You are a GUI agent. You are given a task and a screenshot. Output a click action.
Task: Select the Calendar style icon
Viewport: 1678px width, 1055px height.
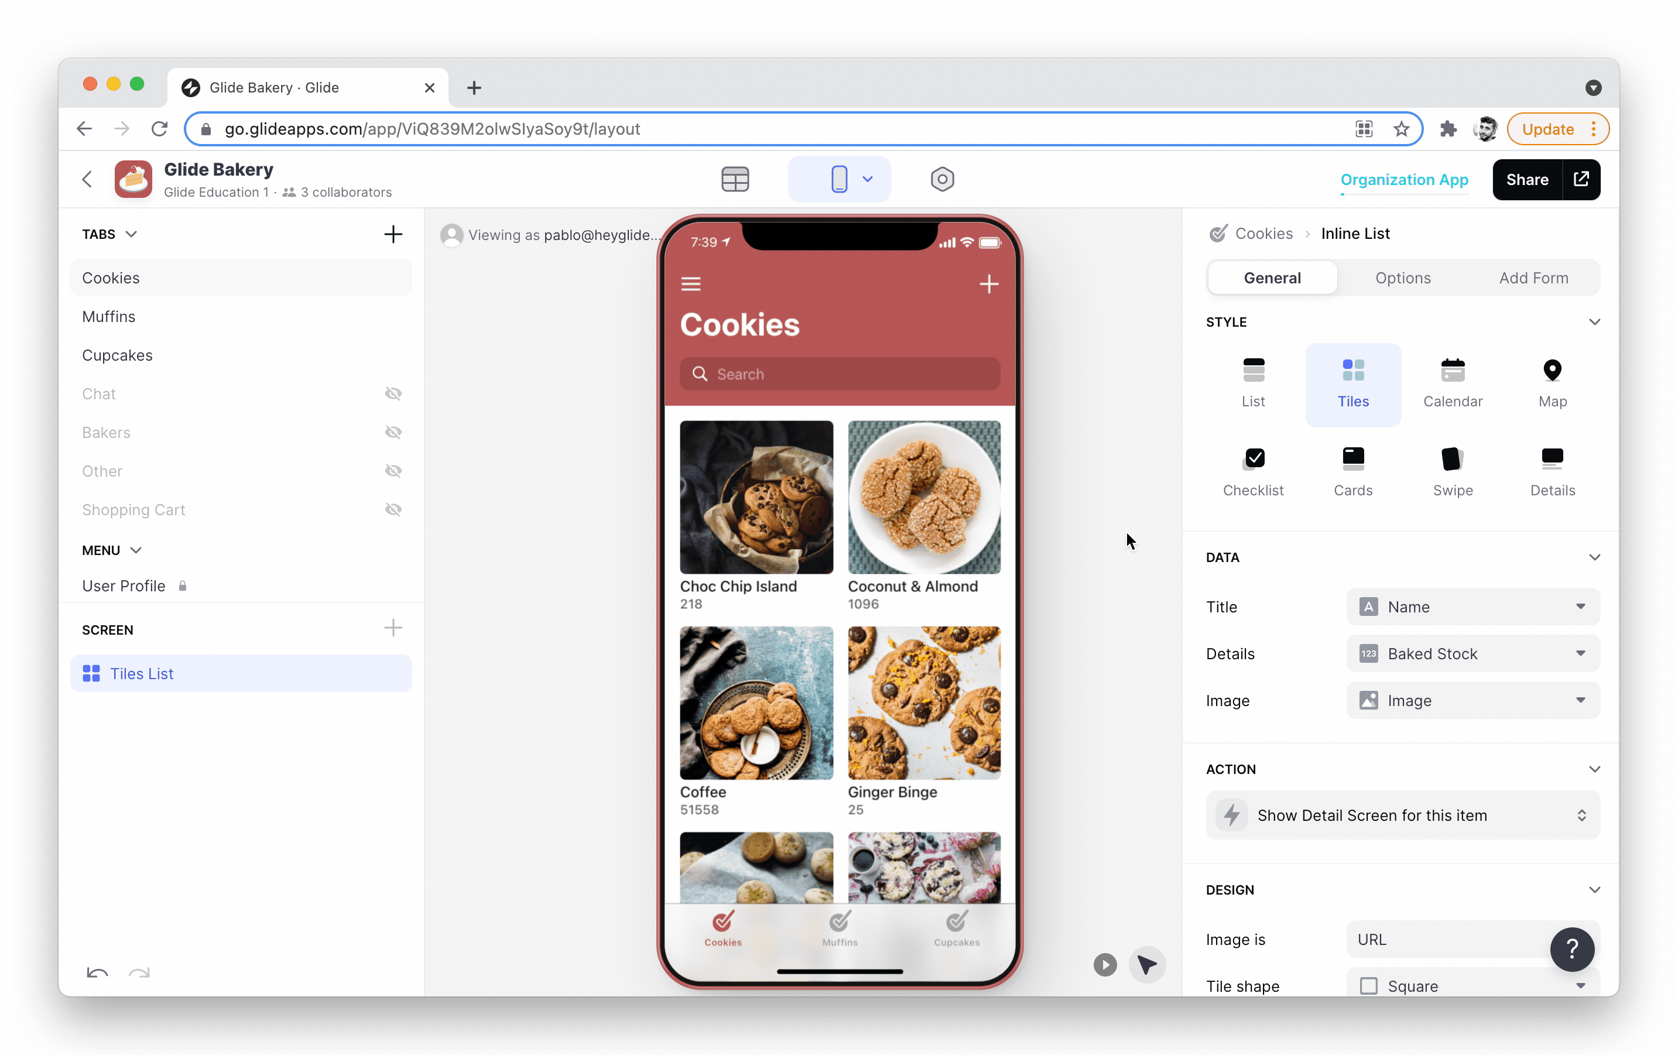(x=1452, y=383)
